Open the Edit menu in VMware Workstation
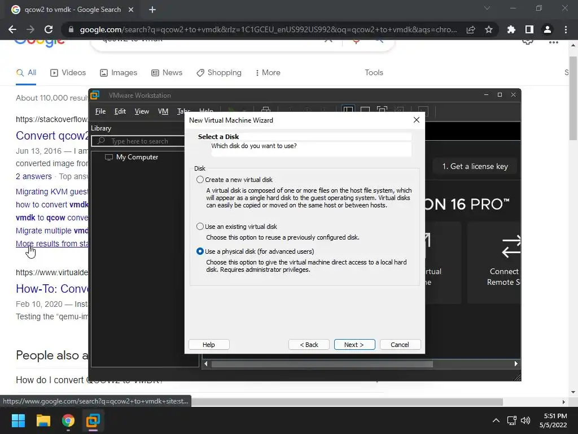Screen dimensions: 578x434 (120, 111)
